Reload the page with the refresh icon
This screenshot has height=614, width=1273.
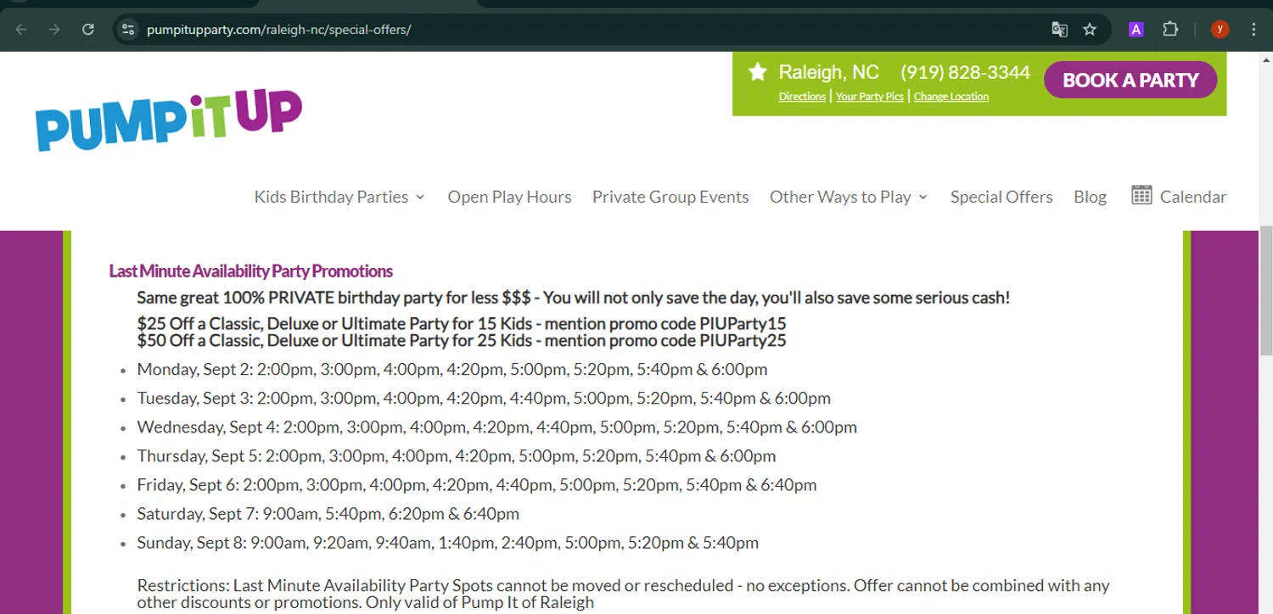click(x=87, y=30)
